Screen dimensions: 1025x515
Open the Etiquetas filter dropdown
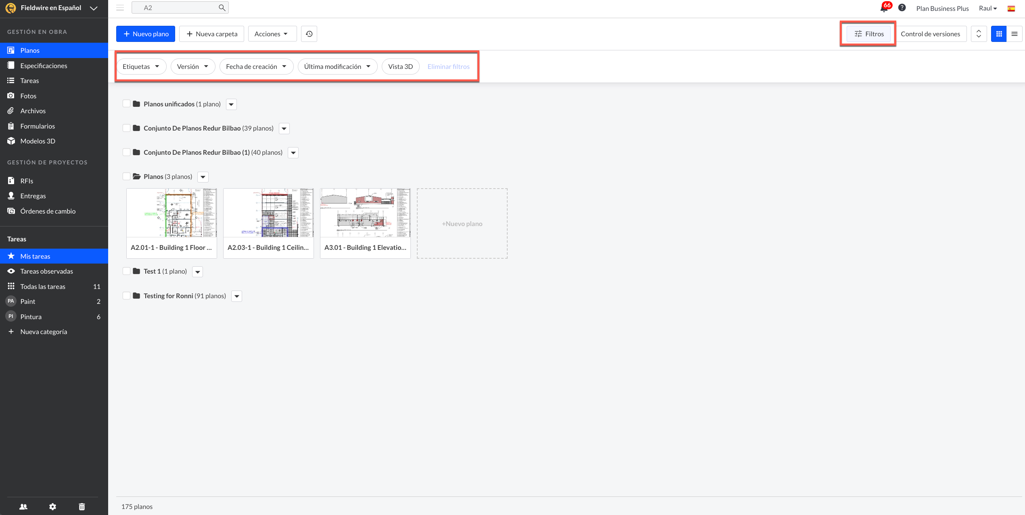[x=141, y=66]
